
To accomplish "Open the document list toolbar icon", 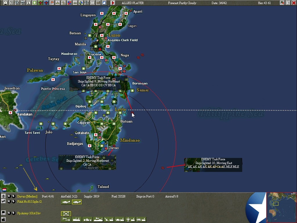I will 11,3.
